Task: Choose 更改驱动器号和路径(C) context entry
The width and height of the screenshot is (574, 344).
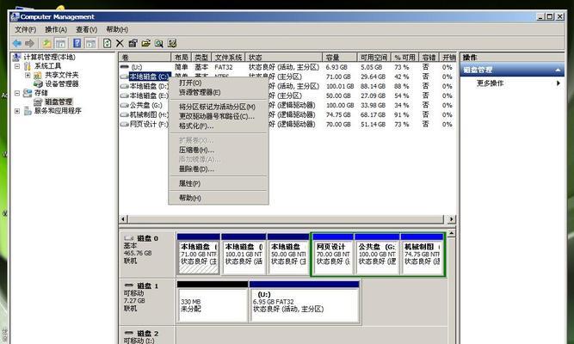Action: click(219, 116)
